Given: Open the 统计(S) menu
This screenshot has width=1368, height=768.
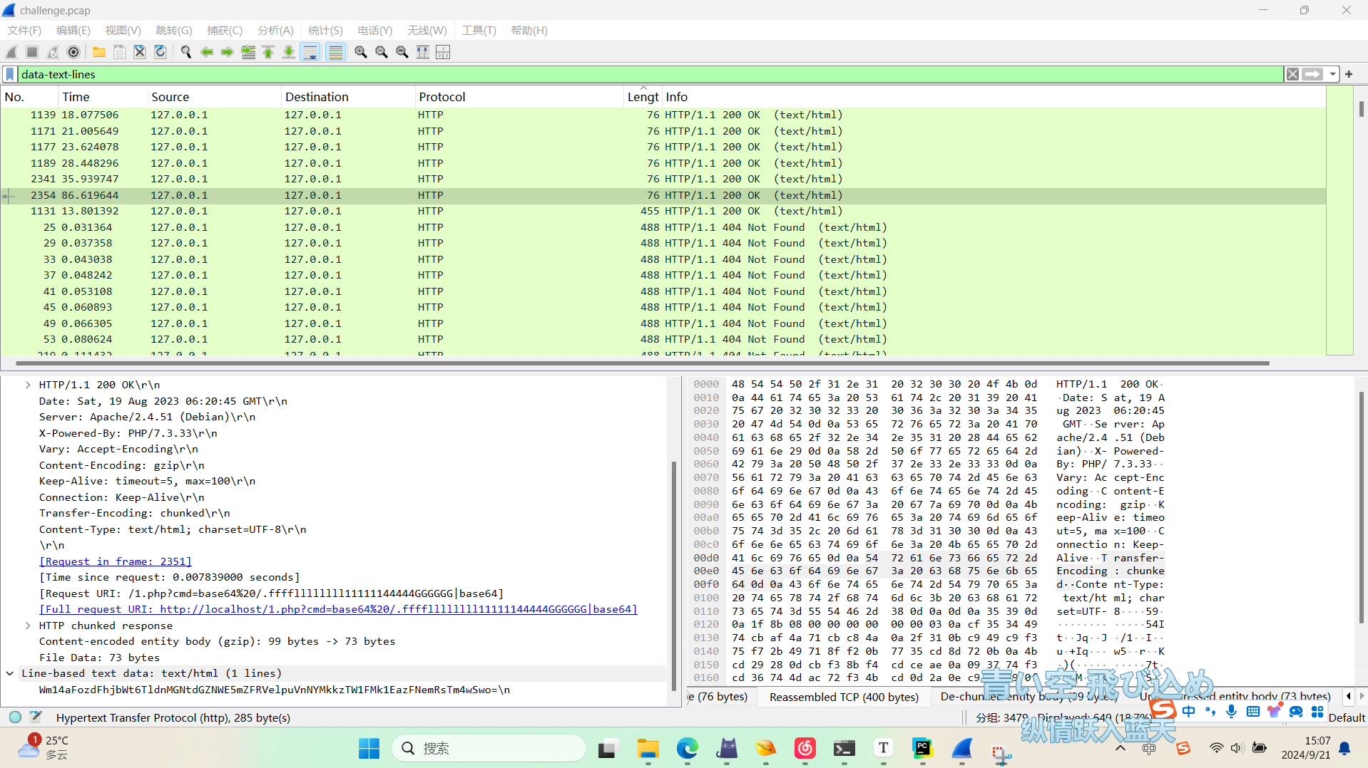Looking at the screenshot, I should pos(325,30).
